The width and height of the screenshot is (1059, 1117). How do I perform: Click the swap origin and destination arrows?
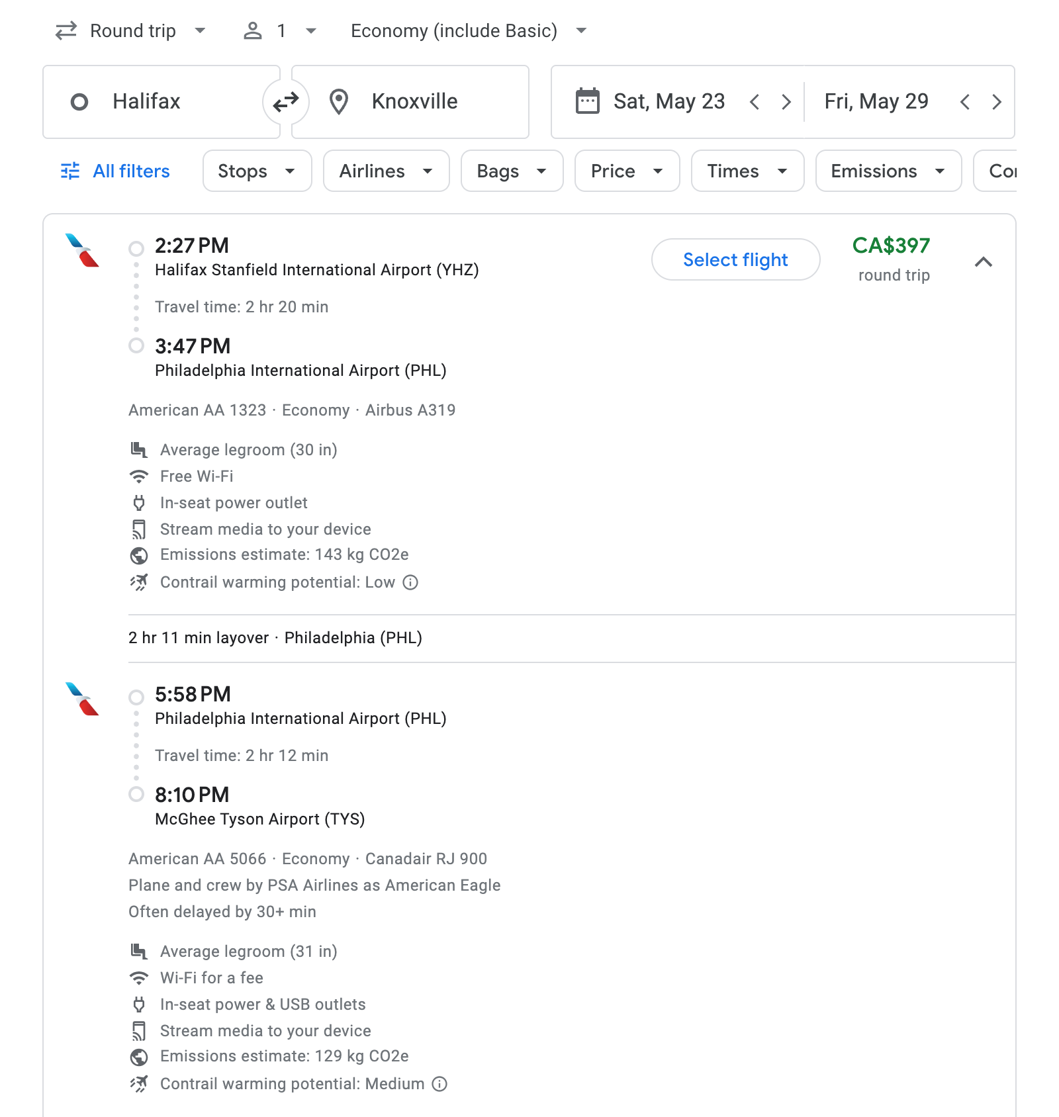[x=285, y=101]
